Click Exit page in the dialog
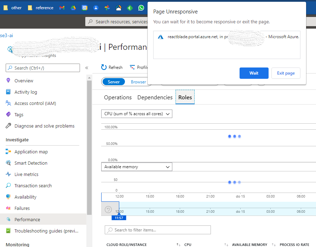This screenshot has width=316, height=247. [x=286, y=73]
